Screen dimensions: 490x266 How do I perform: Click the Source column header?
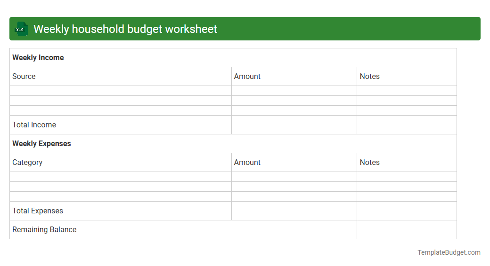[x=121, y=77]
